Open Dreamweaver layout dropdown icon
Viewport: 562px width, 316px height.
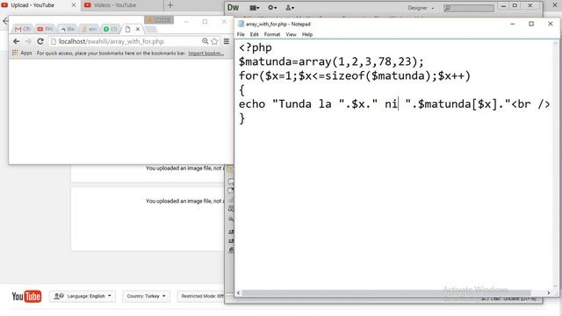pyautogui.click(x=254, y=8)
